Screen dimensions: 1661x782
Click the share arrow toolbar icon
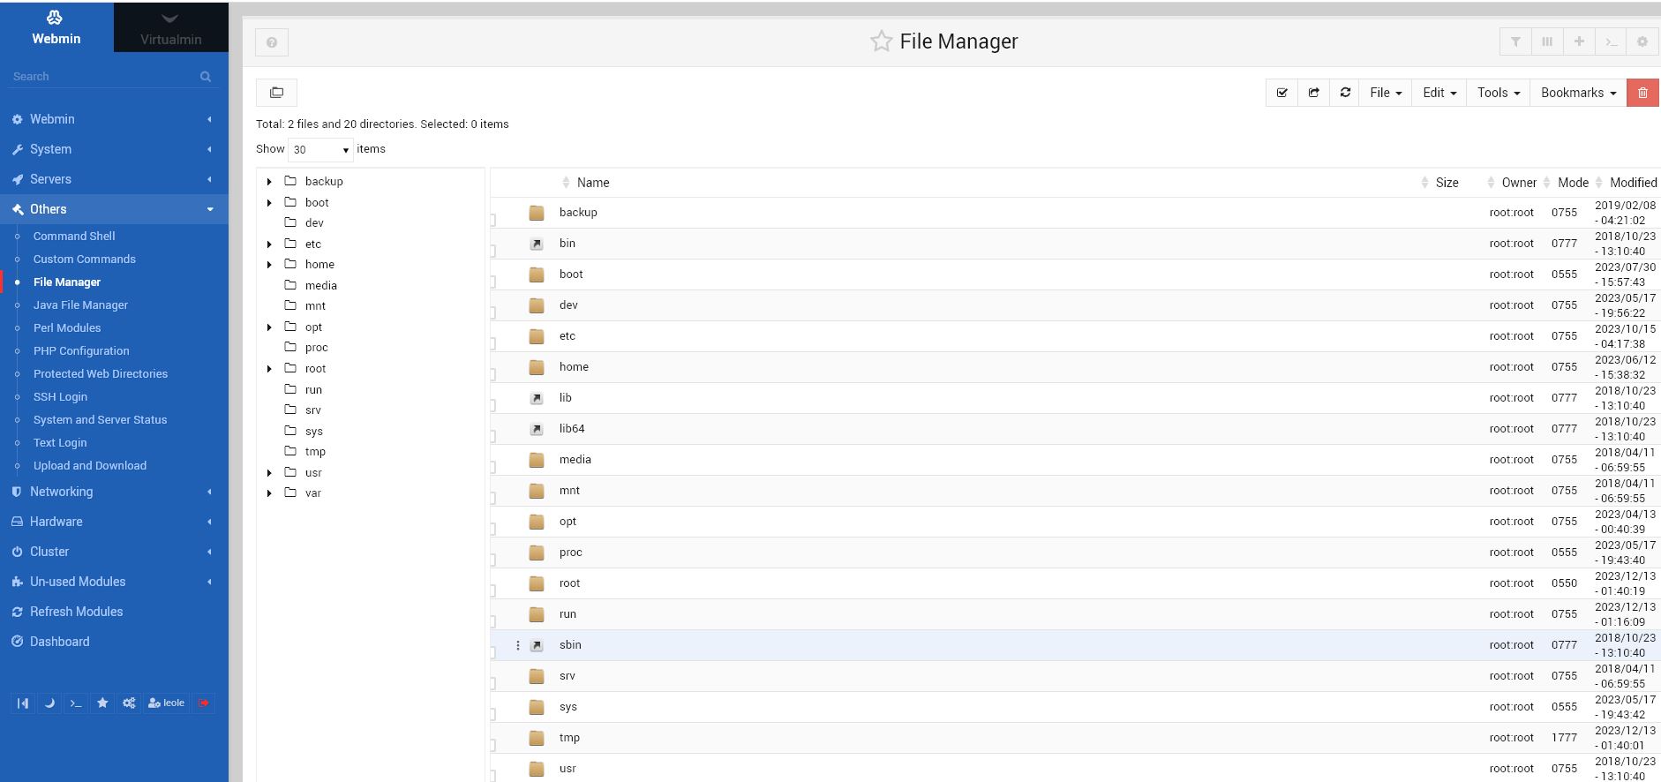(1313, 93)
